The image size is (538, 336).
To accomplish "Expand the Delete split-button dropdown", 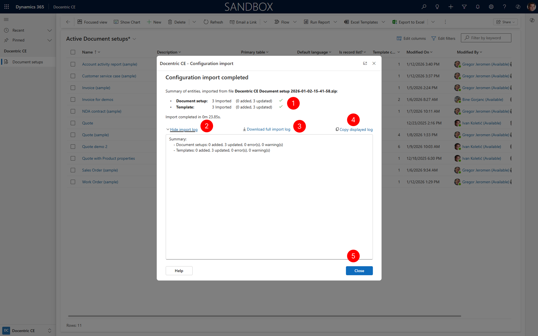I will (x=194, y=22).
